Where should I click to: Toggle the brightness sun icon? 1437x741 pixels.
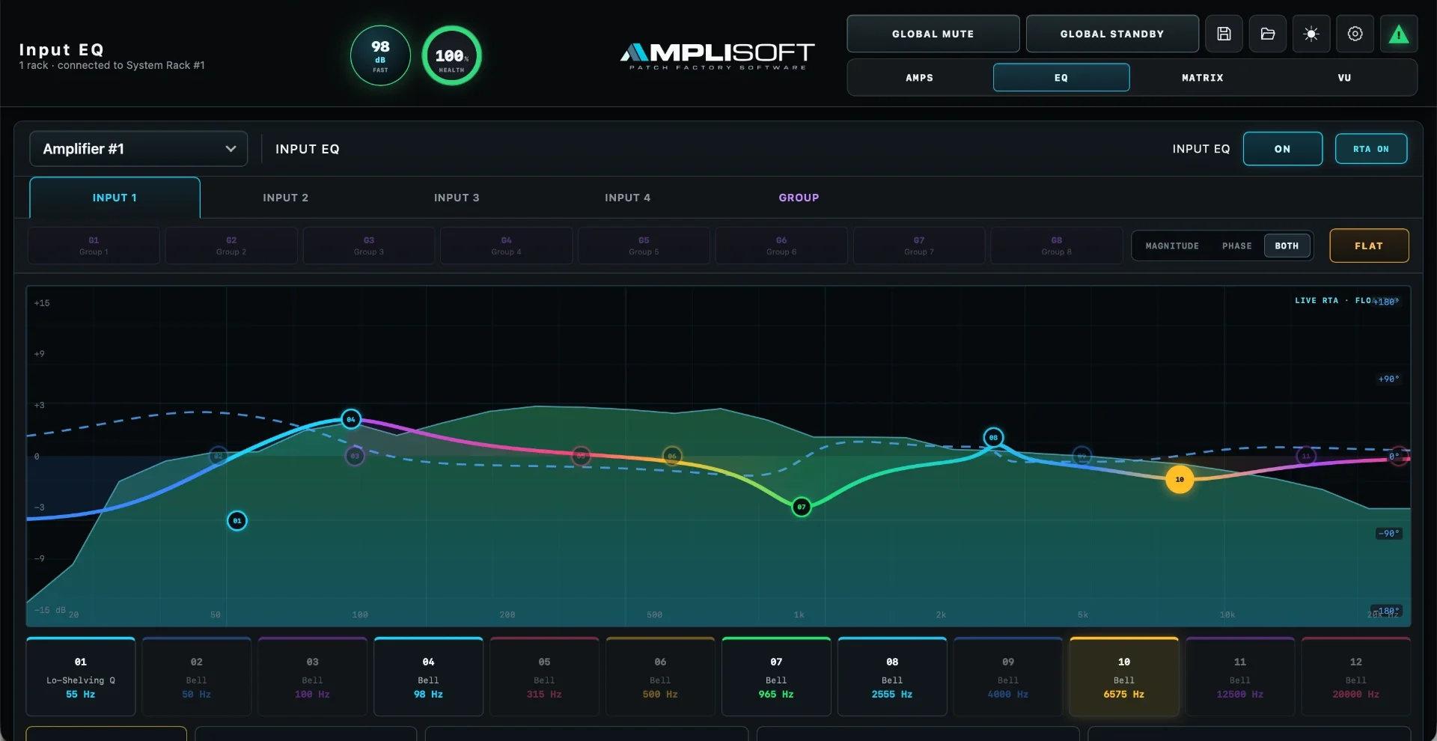tap(1311, 34)
